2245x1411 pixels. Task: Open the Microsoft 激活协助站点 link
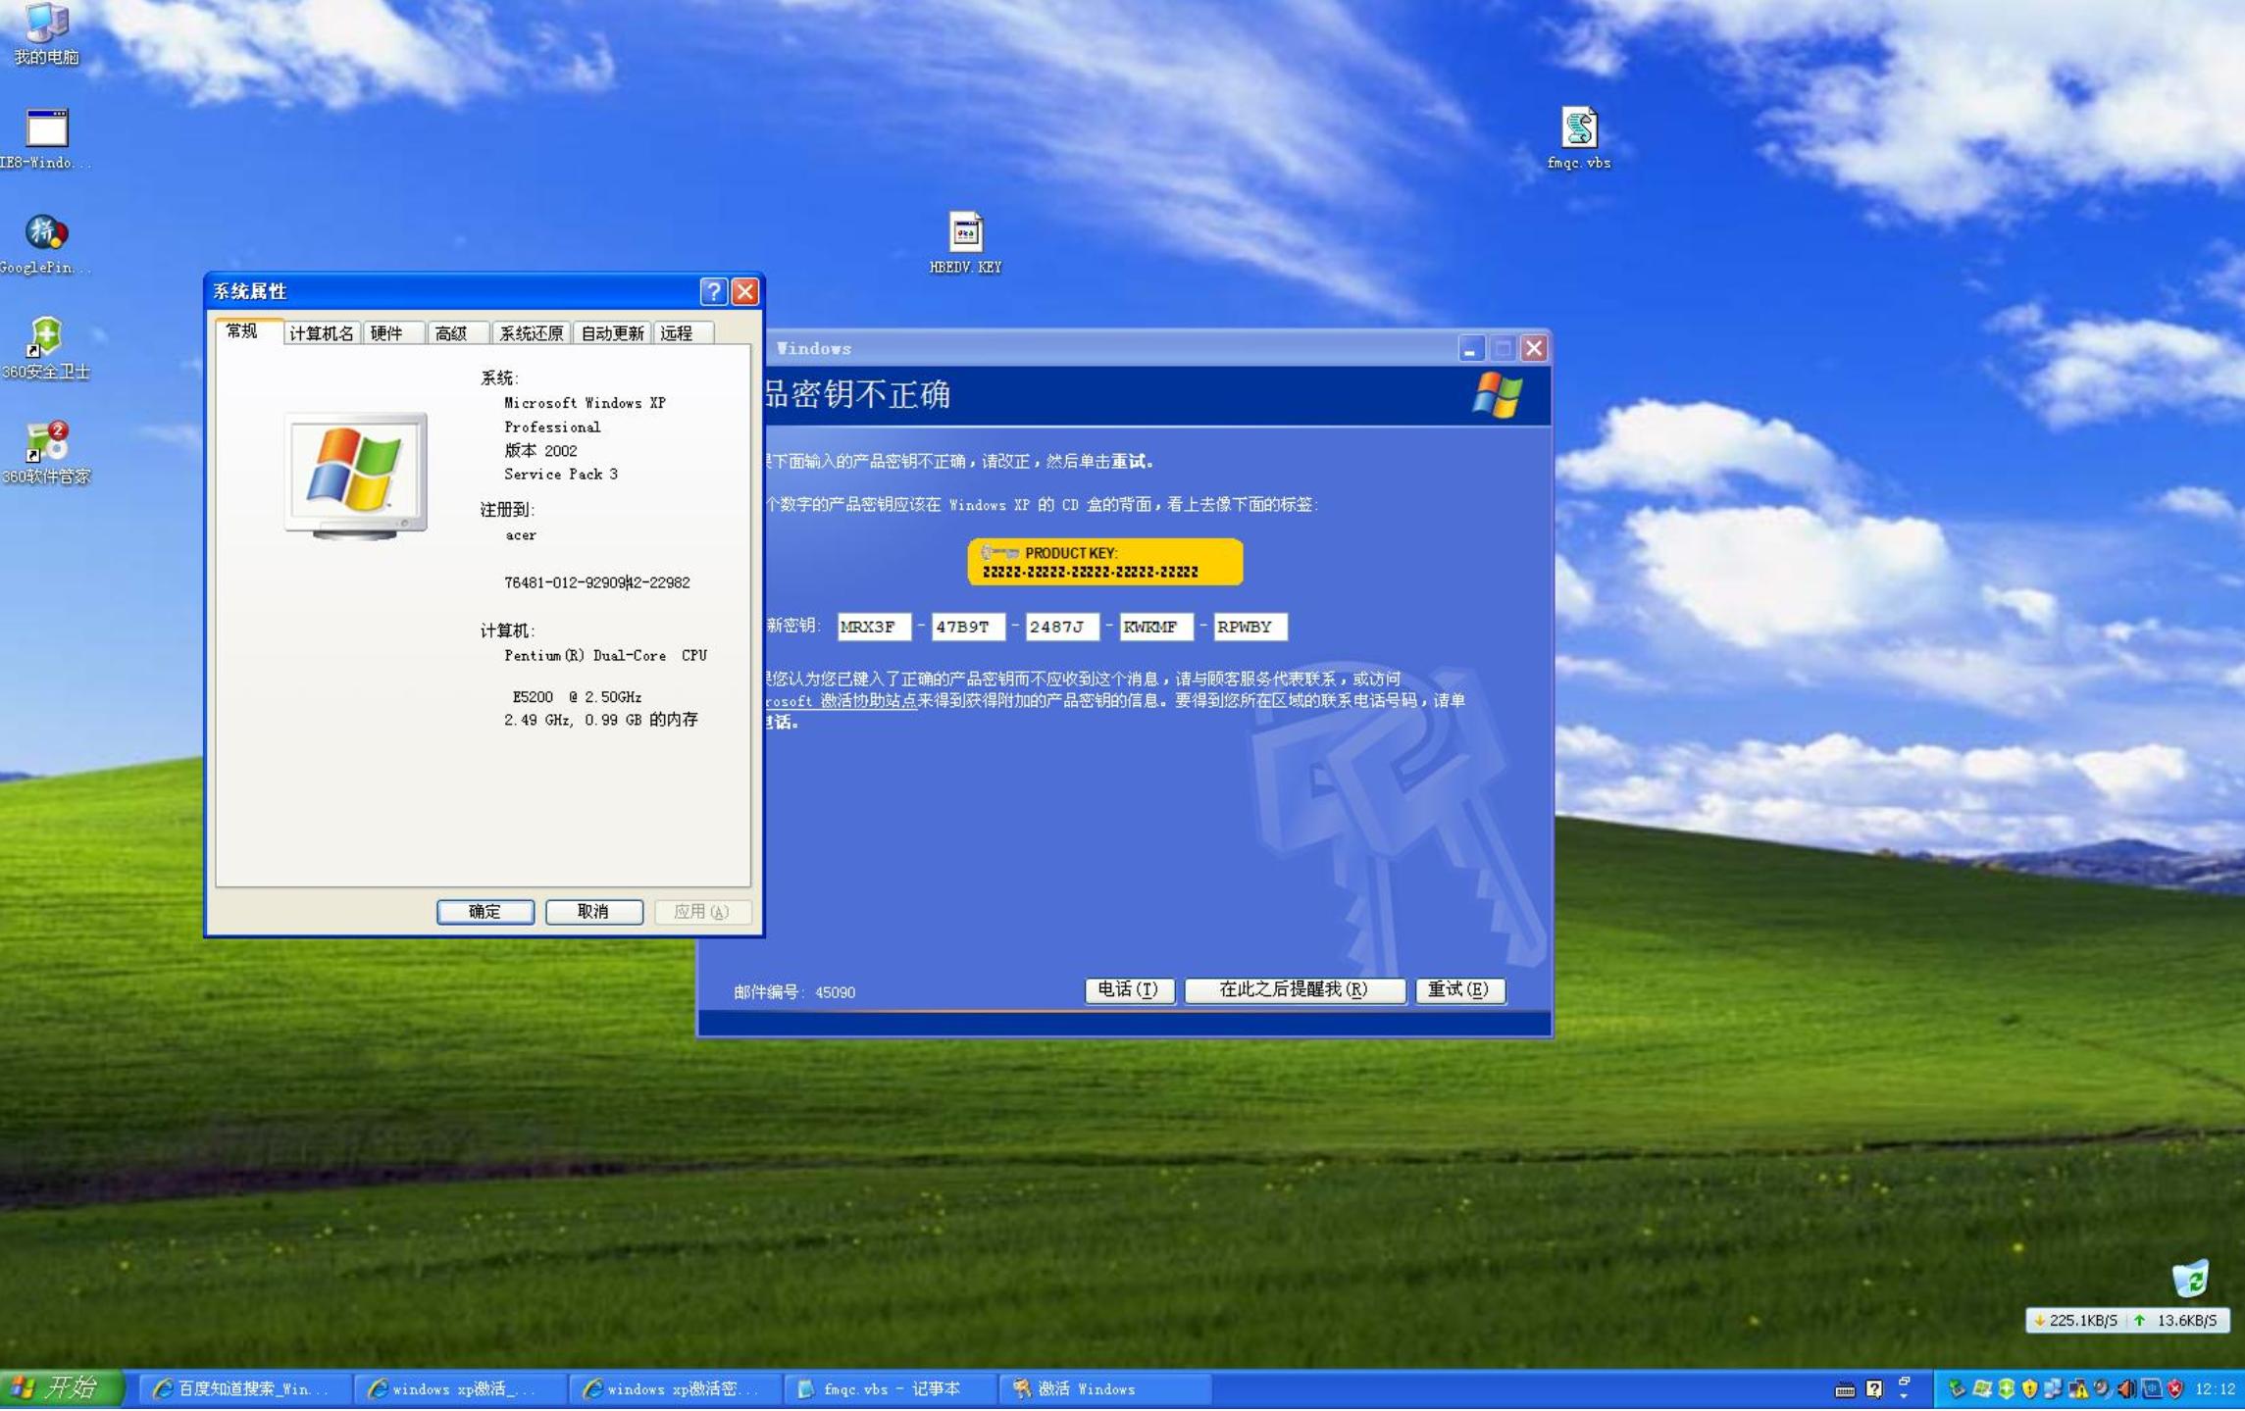pos(842,699)
